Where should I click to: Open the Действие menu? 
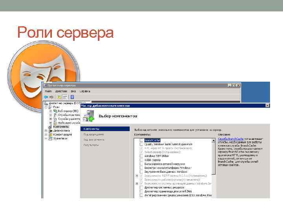pyautogui.click(x=61, y=91)
